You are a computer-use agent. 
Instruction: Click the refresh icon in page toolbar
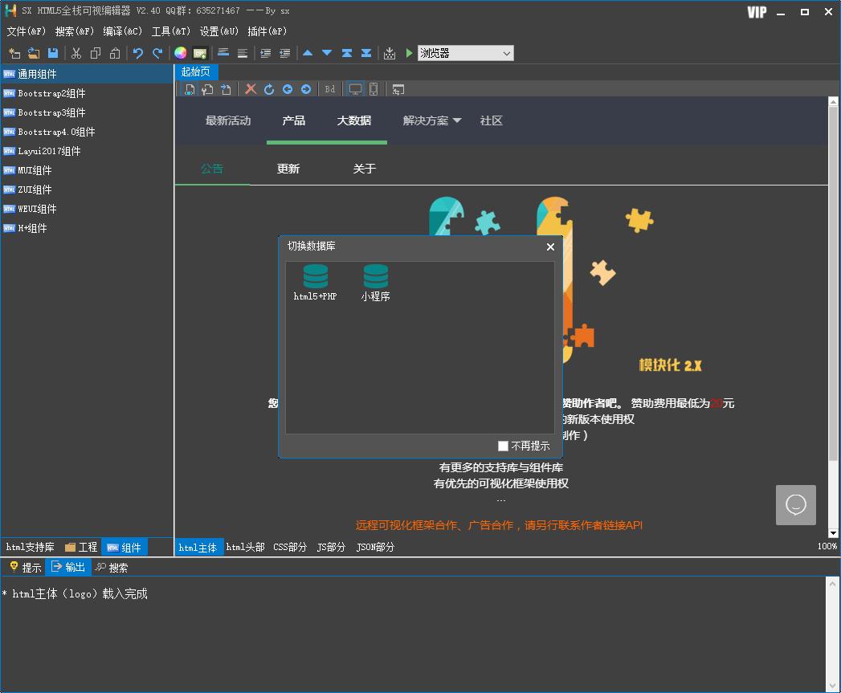[269, 89]
